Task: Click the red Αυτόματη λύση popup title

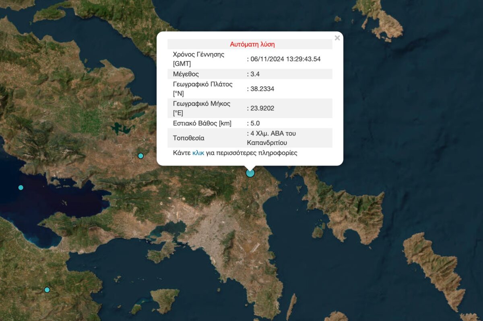Action: (x=252, y=44)
